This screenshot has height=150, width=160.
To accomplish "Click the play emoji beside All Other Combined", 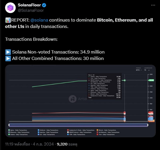I will (x=8, y=59).
